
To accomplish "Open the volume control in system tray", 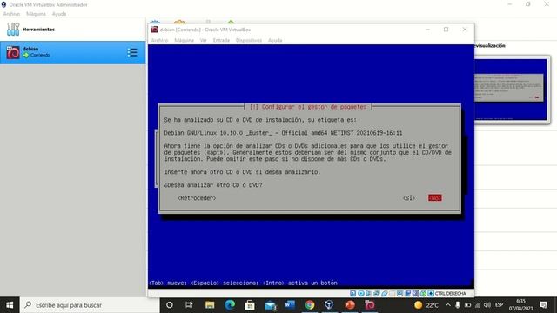I will tap(487, 305).
